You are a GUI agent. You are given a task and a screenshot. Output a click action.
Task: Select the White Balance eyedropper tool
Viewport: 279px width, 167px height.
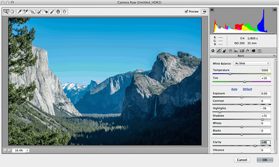coord(20,12)
